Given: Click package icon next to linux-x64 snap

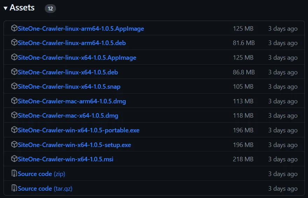Looking at the screenshot, I should click(14, 86).
